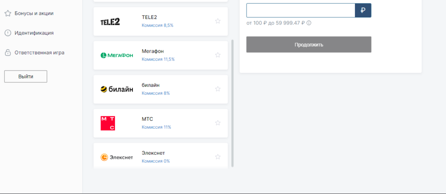The width and height of the screenshot is (446, 194).
Task: Select the МТС payment method name
Action: click(147, 119)
